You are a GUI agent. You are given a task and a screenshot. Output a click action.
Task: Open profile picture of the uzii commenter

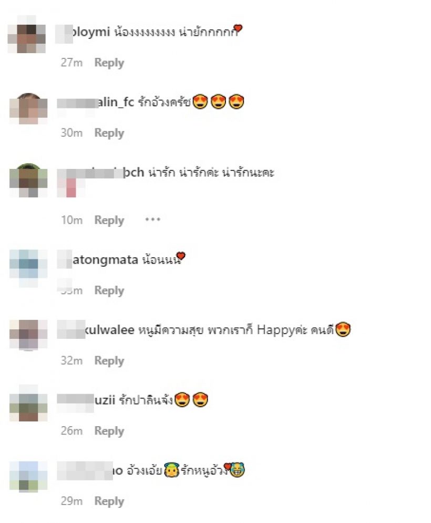pyautogui.click(x=28, y=404)
